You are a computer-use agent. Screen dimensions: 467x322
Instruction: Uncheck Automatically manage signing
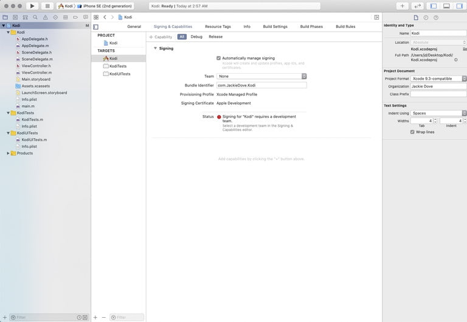(x=219, y=58)
